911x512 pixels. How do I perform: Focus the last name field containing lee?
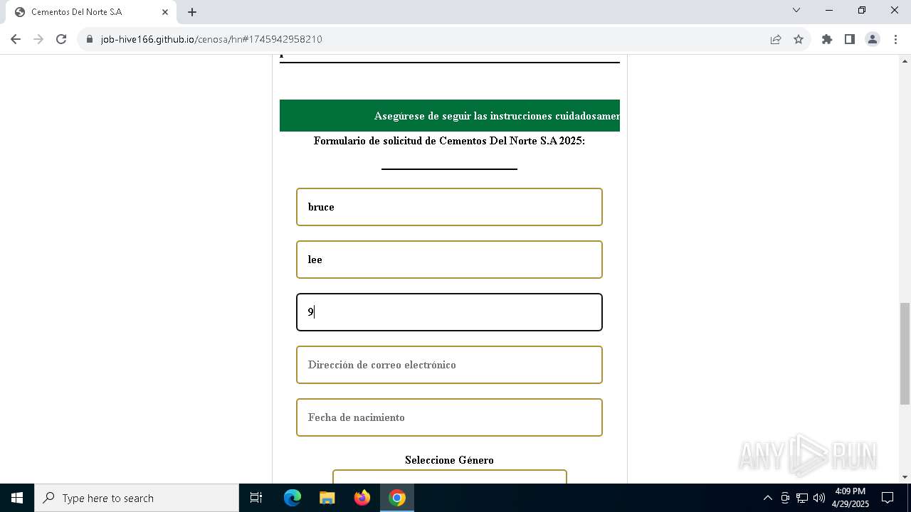tap(449, 260)
